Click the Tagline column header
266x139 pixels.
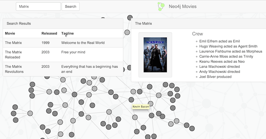coord(67,34)
